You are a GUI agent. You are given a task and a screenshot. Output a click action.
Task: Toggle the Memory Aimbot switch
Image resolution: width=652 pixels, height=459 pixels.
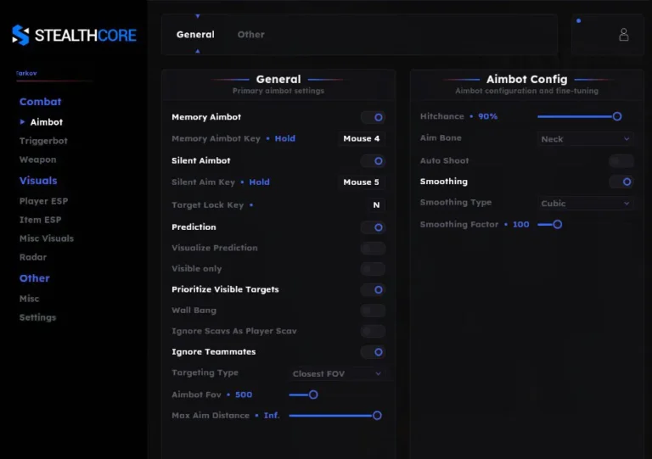point(373,117)
